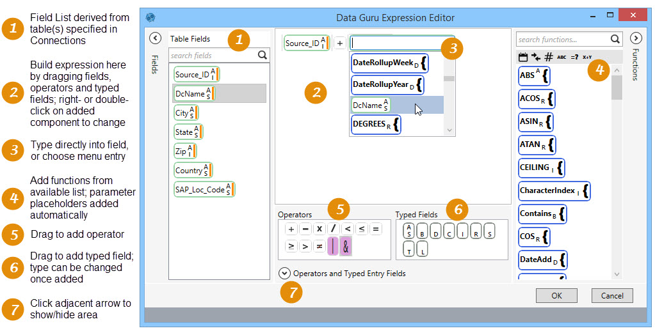Select the R typed field
Viewport: 655px width, 333px height.
click(476, 231)
